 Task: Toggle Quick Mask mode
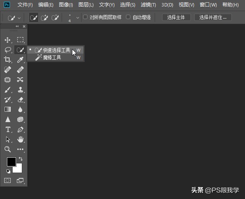pos(7,181)
